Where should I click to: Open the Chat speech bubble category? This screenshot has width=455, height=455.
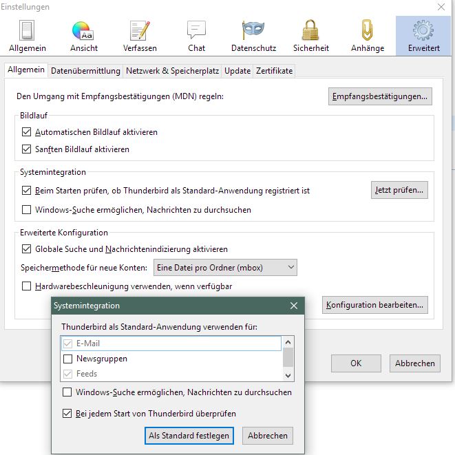coord(196,36)
